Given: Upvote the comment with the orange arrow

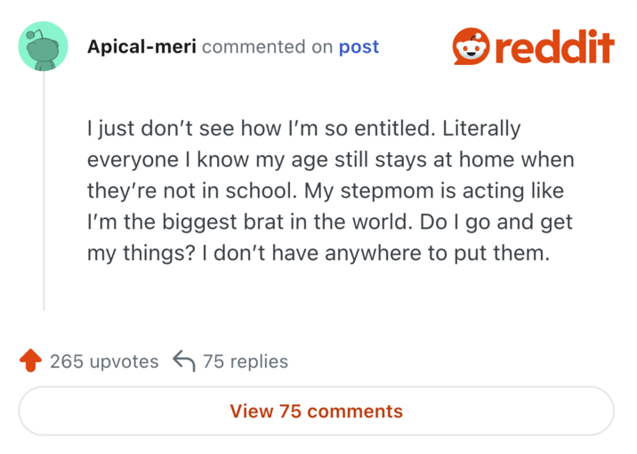Looking at the screenshot, I should pyautogui.click(x=30, y=361).
